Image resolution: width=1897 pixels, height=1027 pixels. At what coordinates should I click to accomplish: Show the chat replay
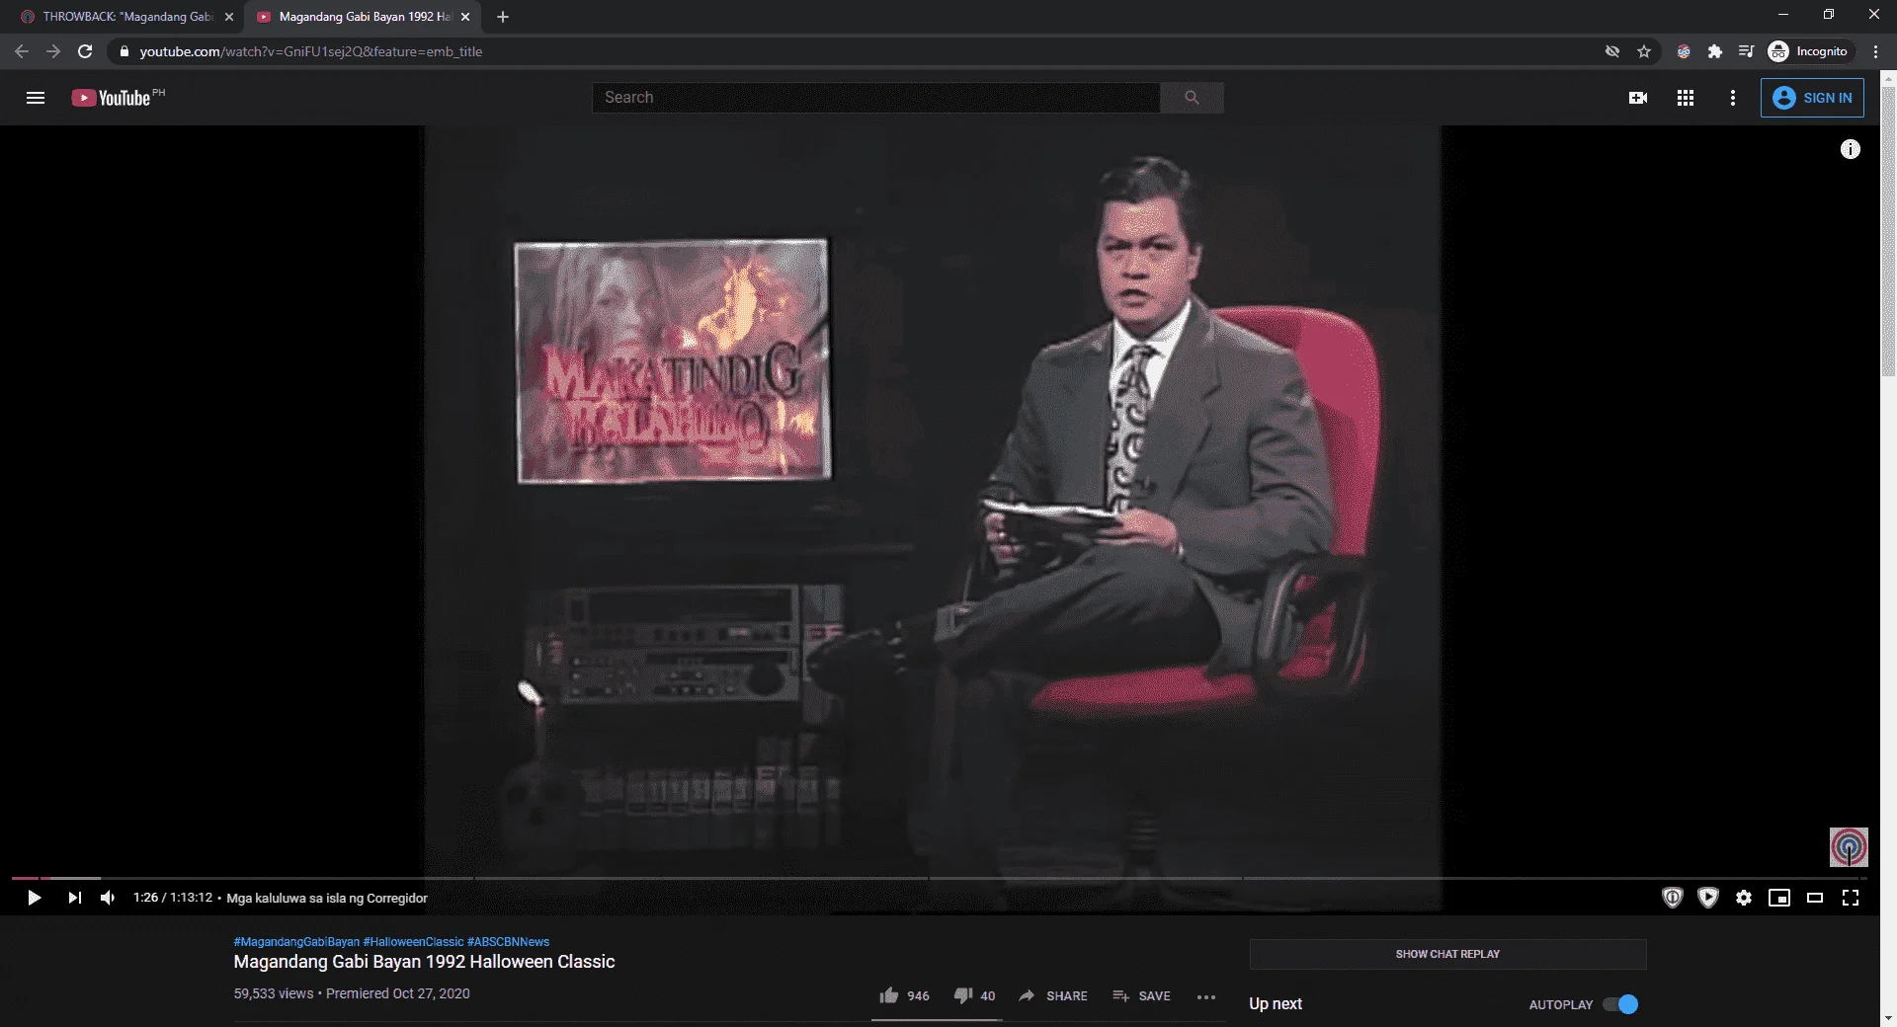(1447, 954)
